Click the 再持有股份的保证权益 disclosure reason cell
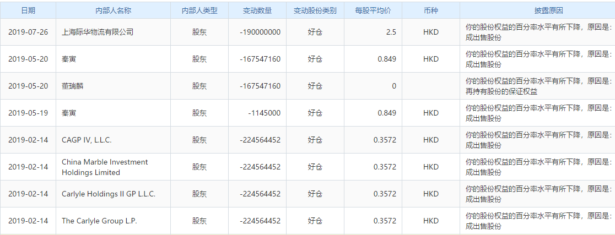This screenshot has height=235, width=615. (537, 86)
